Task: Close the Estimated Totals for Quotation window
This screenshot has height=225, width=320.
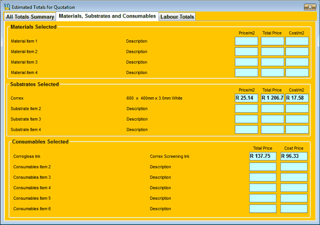Action: 309,7
